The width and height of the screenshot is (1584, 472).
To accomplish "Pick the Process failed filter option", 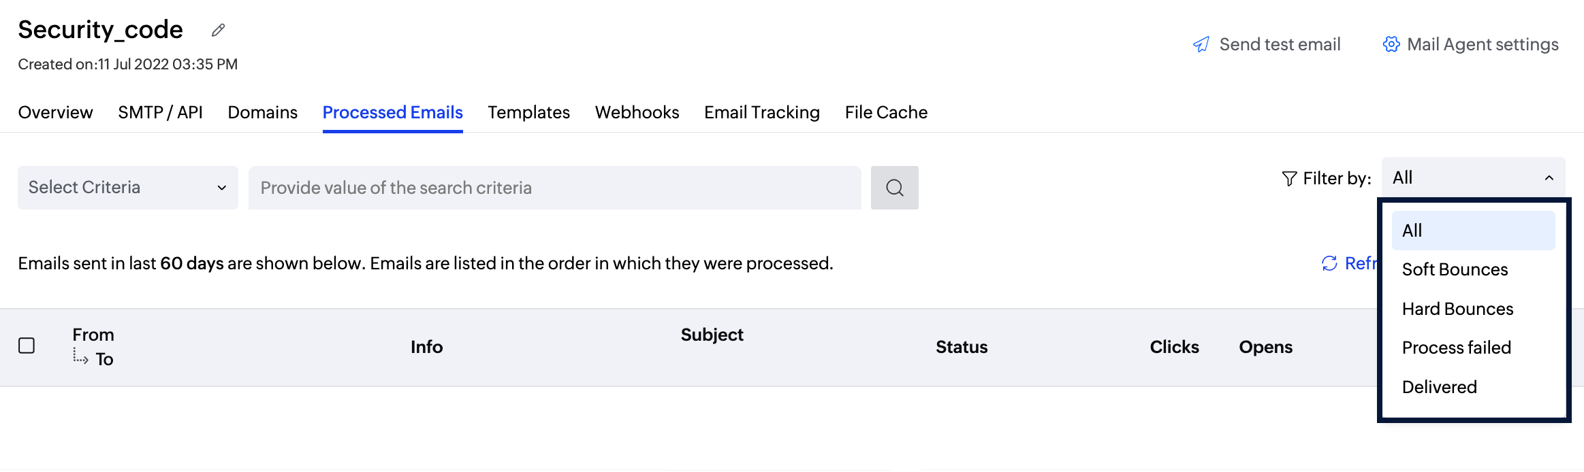I will (x=1456, y=348).
